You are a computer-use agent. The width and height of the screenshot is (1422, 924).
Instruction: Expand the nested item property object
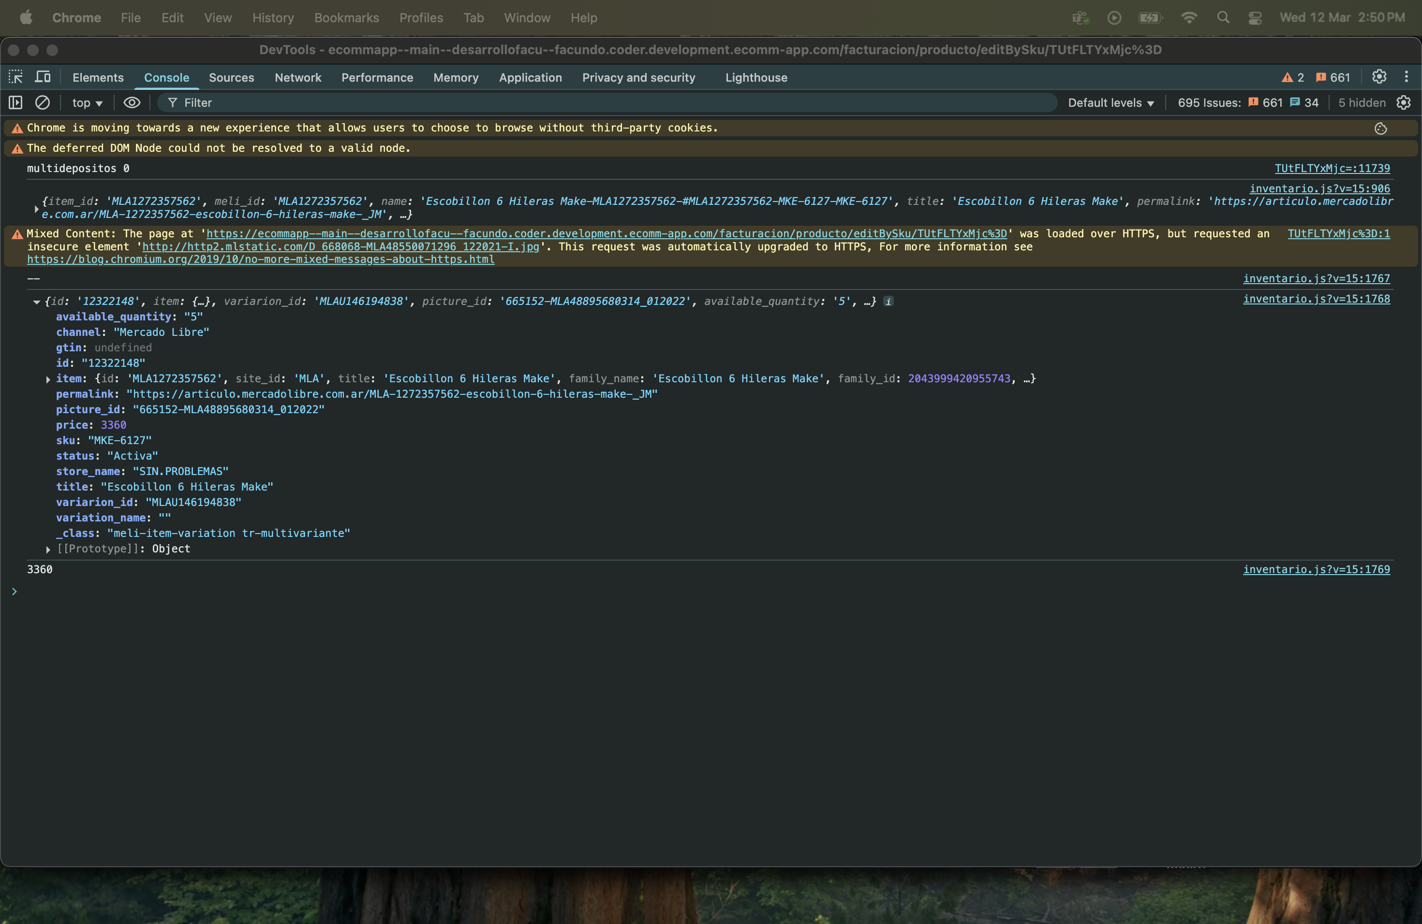coord(48,379)
